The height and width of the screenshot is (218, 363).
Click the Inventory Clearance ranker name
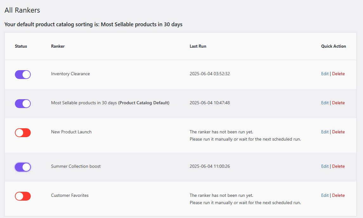(x=70, y=74)
